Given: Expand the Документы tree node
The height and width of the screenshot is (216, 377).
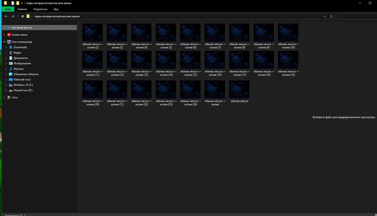Looking at the screenshot, I should (x=6, y=58).
